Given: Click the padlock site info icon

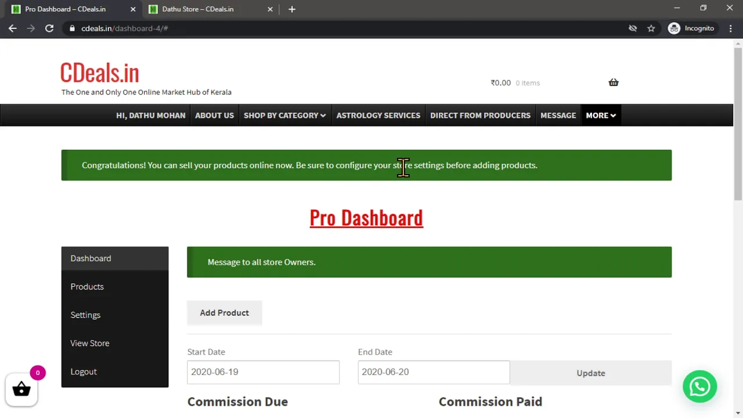Looking at the screenshot, I should tap(72, 28).
